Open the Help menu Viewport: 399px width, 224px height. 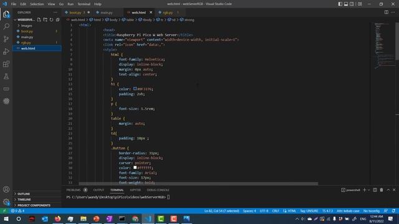pos(98,4)
